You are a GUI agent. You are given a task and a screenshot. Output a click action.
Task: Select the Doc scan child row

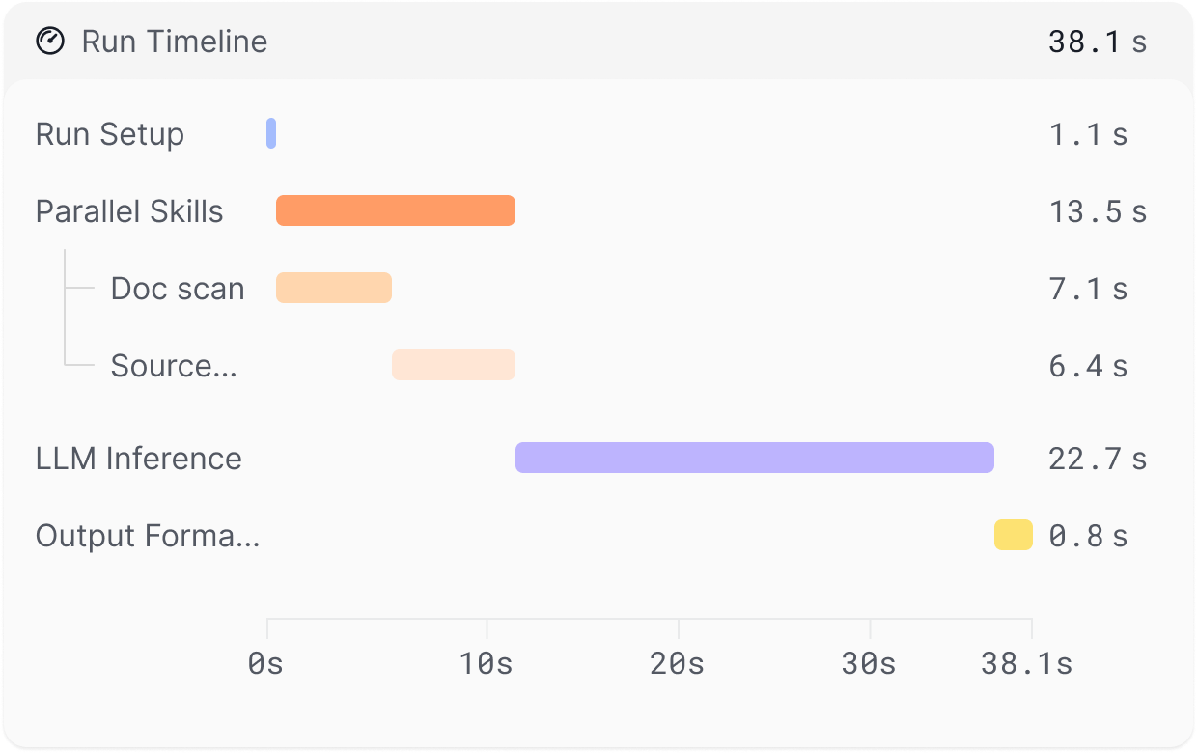178,289
